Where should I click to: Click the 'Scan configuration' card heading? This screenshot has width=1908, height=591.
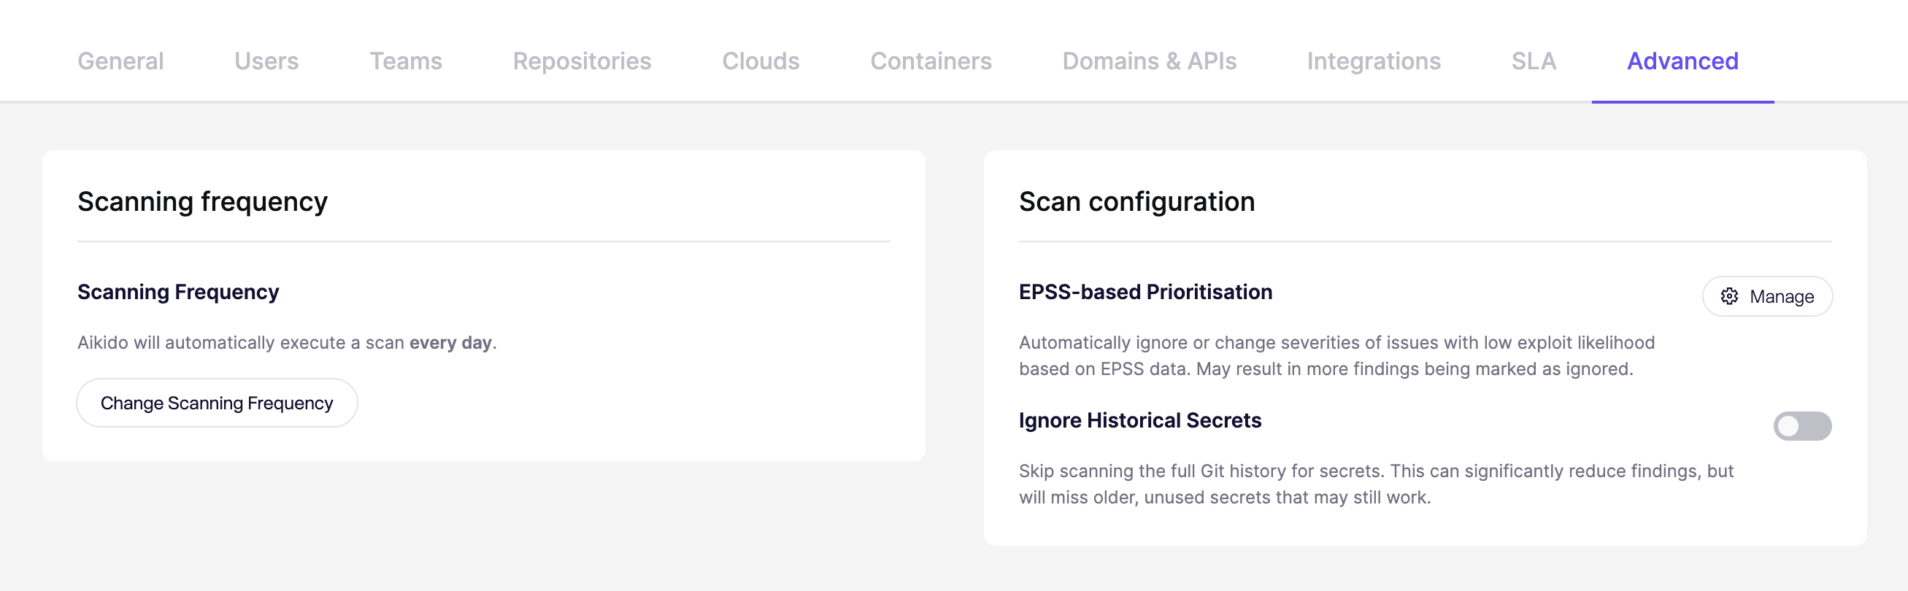coord(1137,201)
